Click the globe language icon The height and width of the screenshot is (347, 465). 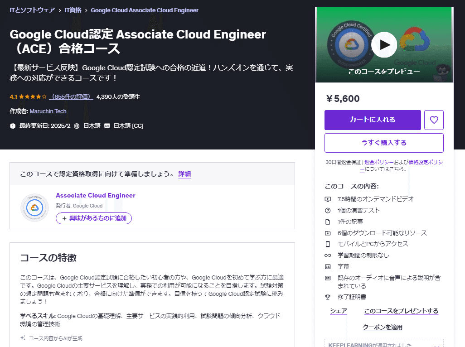tap(77, 126)
